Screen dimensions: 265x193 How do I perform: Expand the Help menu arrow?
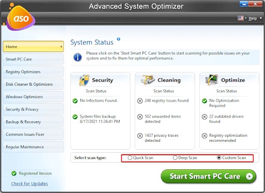(x=260, y=18)
